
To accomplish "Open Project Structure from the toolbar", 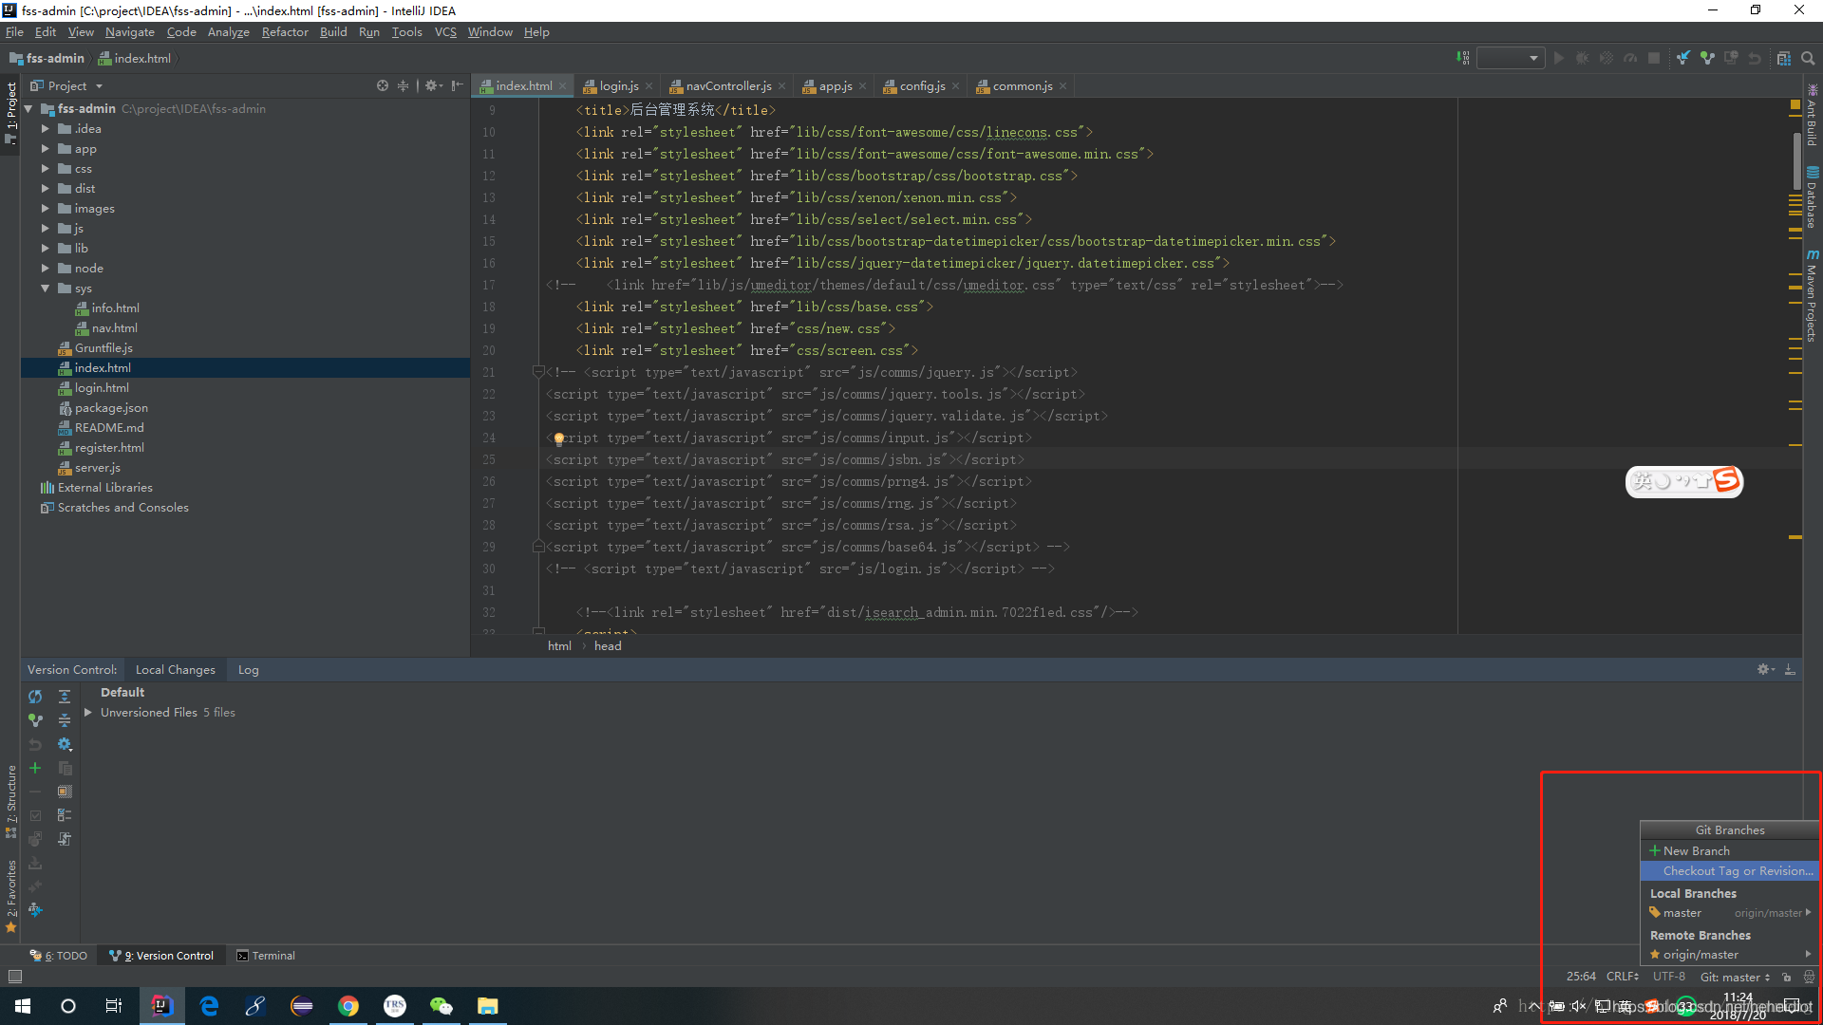I will tap(1784, 58).
